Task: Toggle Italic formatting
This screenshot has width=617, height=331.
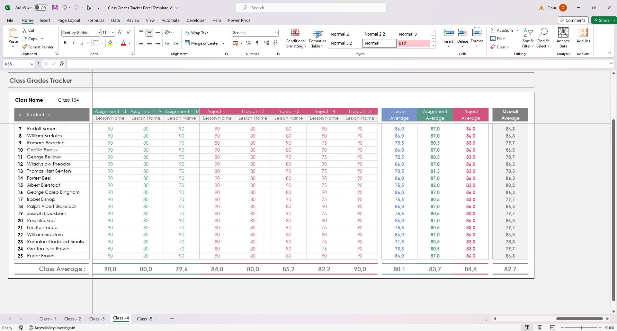Action: (x=73, y=43)
